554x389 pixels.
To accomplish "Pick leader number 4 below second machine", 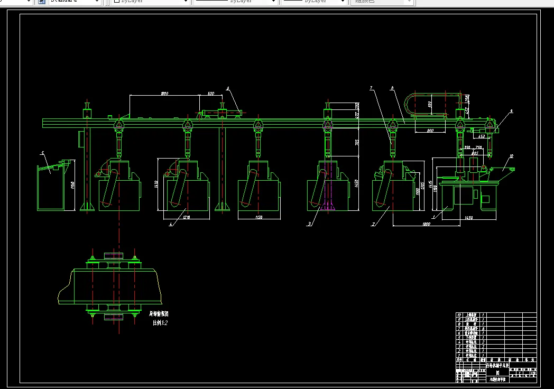I will (x=171, y=224).
